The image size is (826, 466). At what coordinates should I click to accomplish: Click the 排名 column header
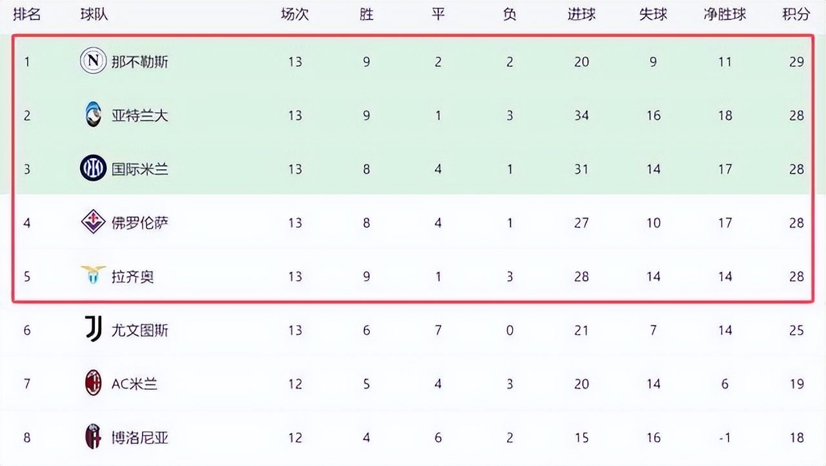pyautogui.click(x=27, y=14)
